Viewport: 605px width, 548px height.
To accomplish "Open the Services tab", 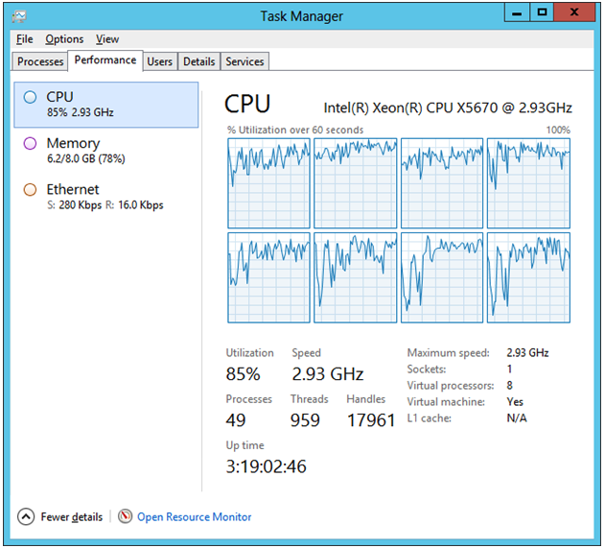I will 244,61.
